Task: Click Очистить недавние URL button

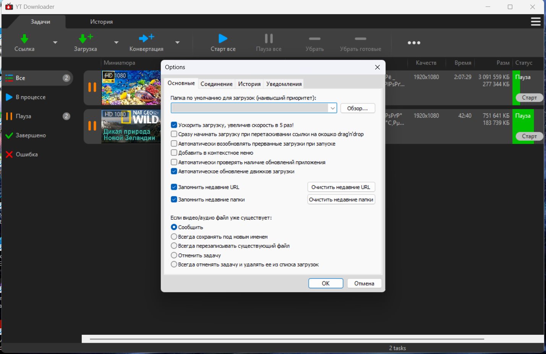Action: [x=341, y=187]
